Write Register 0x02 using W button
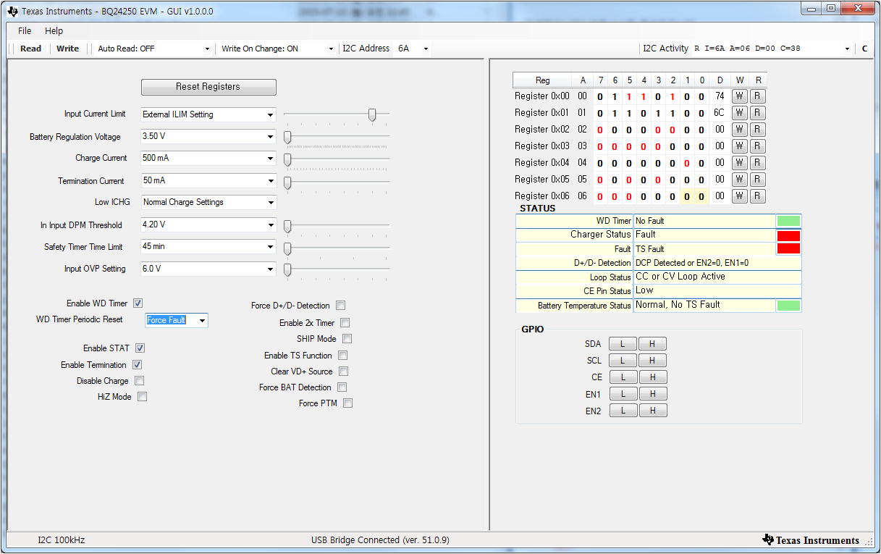 tap(739, 130)
